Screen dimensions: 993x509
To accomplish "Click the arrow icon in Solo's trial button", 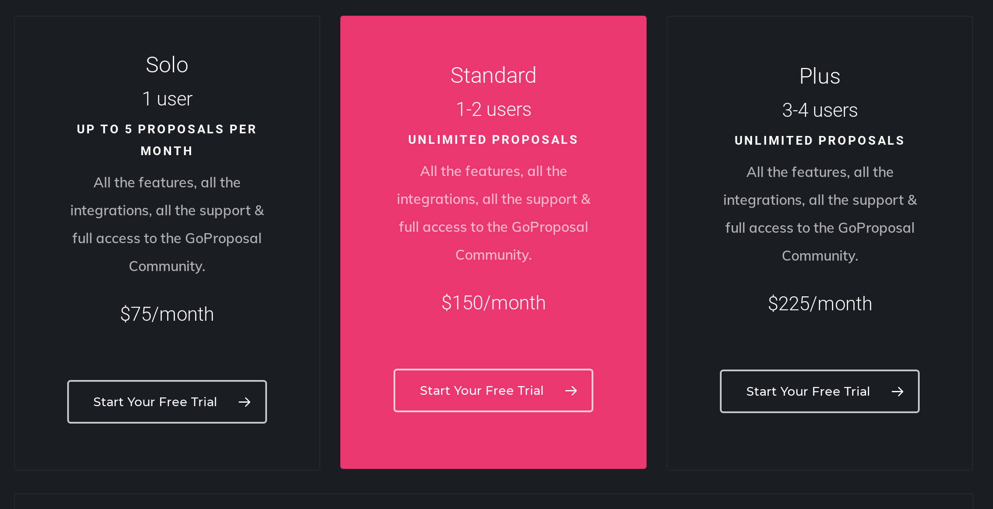I will [x=245, y=402].
